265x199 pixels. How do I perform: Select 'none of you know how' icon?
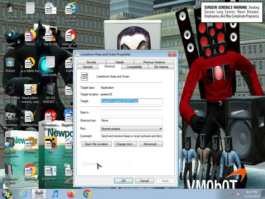pyautogui.click(x=70, y=39)
